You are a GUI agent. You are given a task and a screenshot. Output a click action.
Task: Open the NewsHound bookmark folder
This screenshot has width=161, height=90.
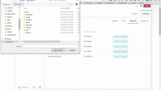pyautogui.click(x=109, y=3)
